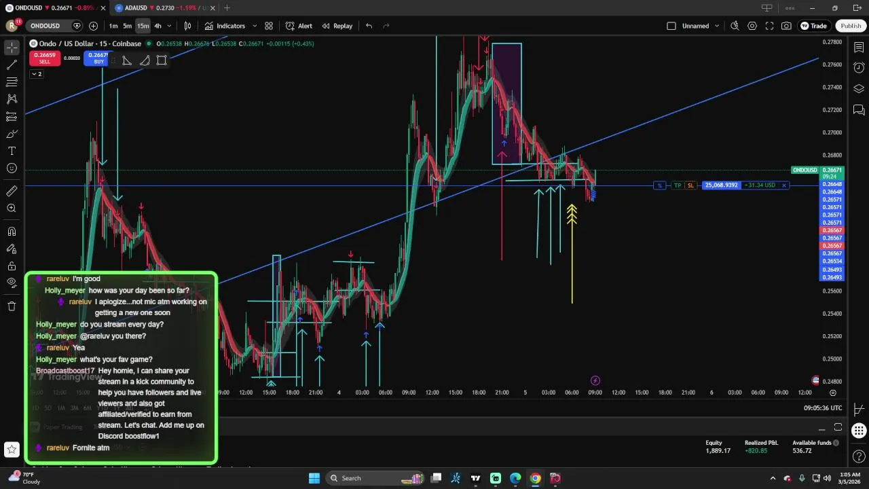Enter fullscreen mode

click(x=769, y=26)
